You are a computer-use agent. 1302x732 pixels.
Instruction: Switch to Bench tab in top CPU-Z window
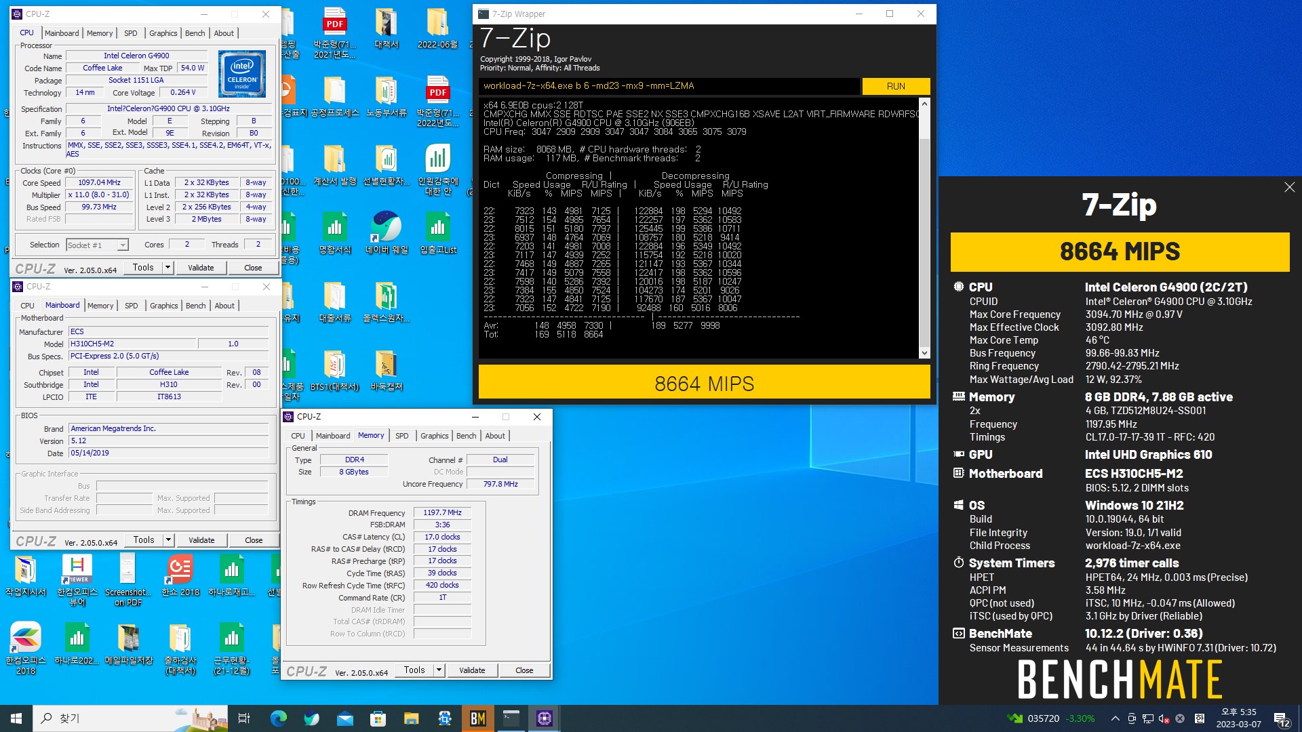[195, 33]
